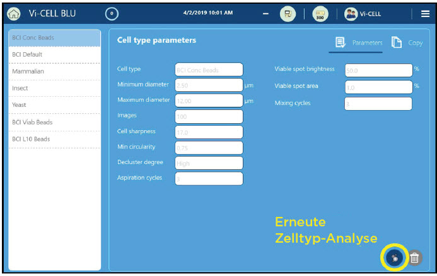Go to the Home screen icon
The height and width of the screenshot is (276, 437).
(14, 14)
